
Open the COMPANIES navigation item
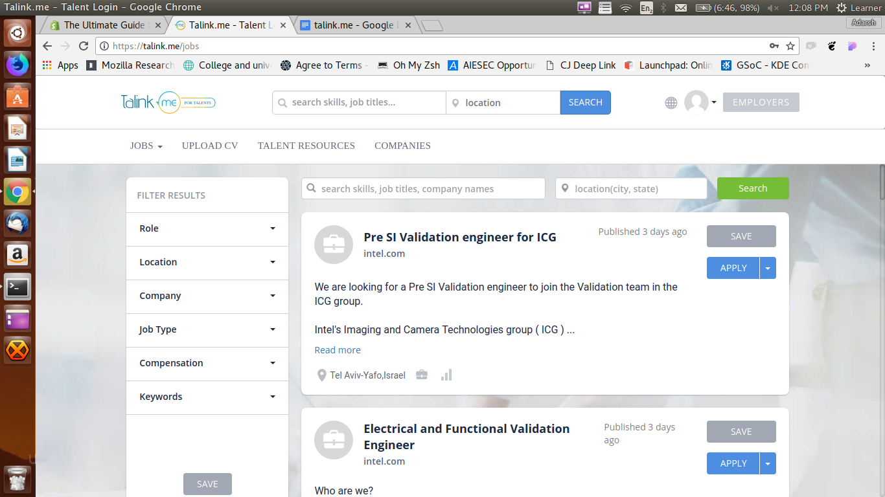(x=402, y=146)
